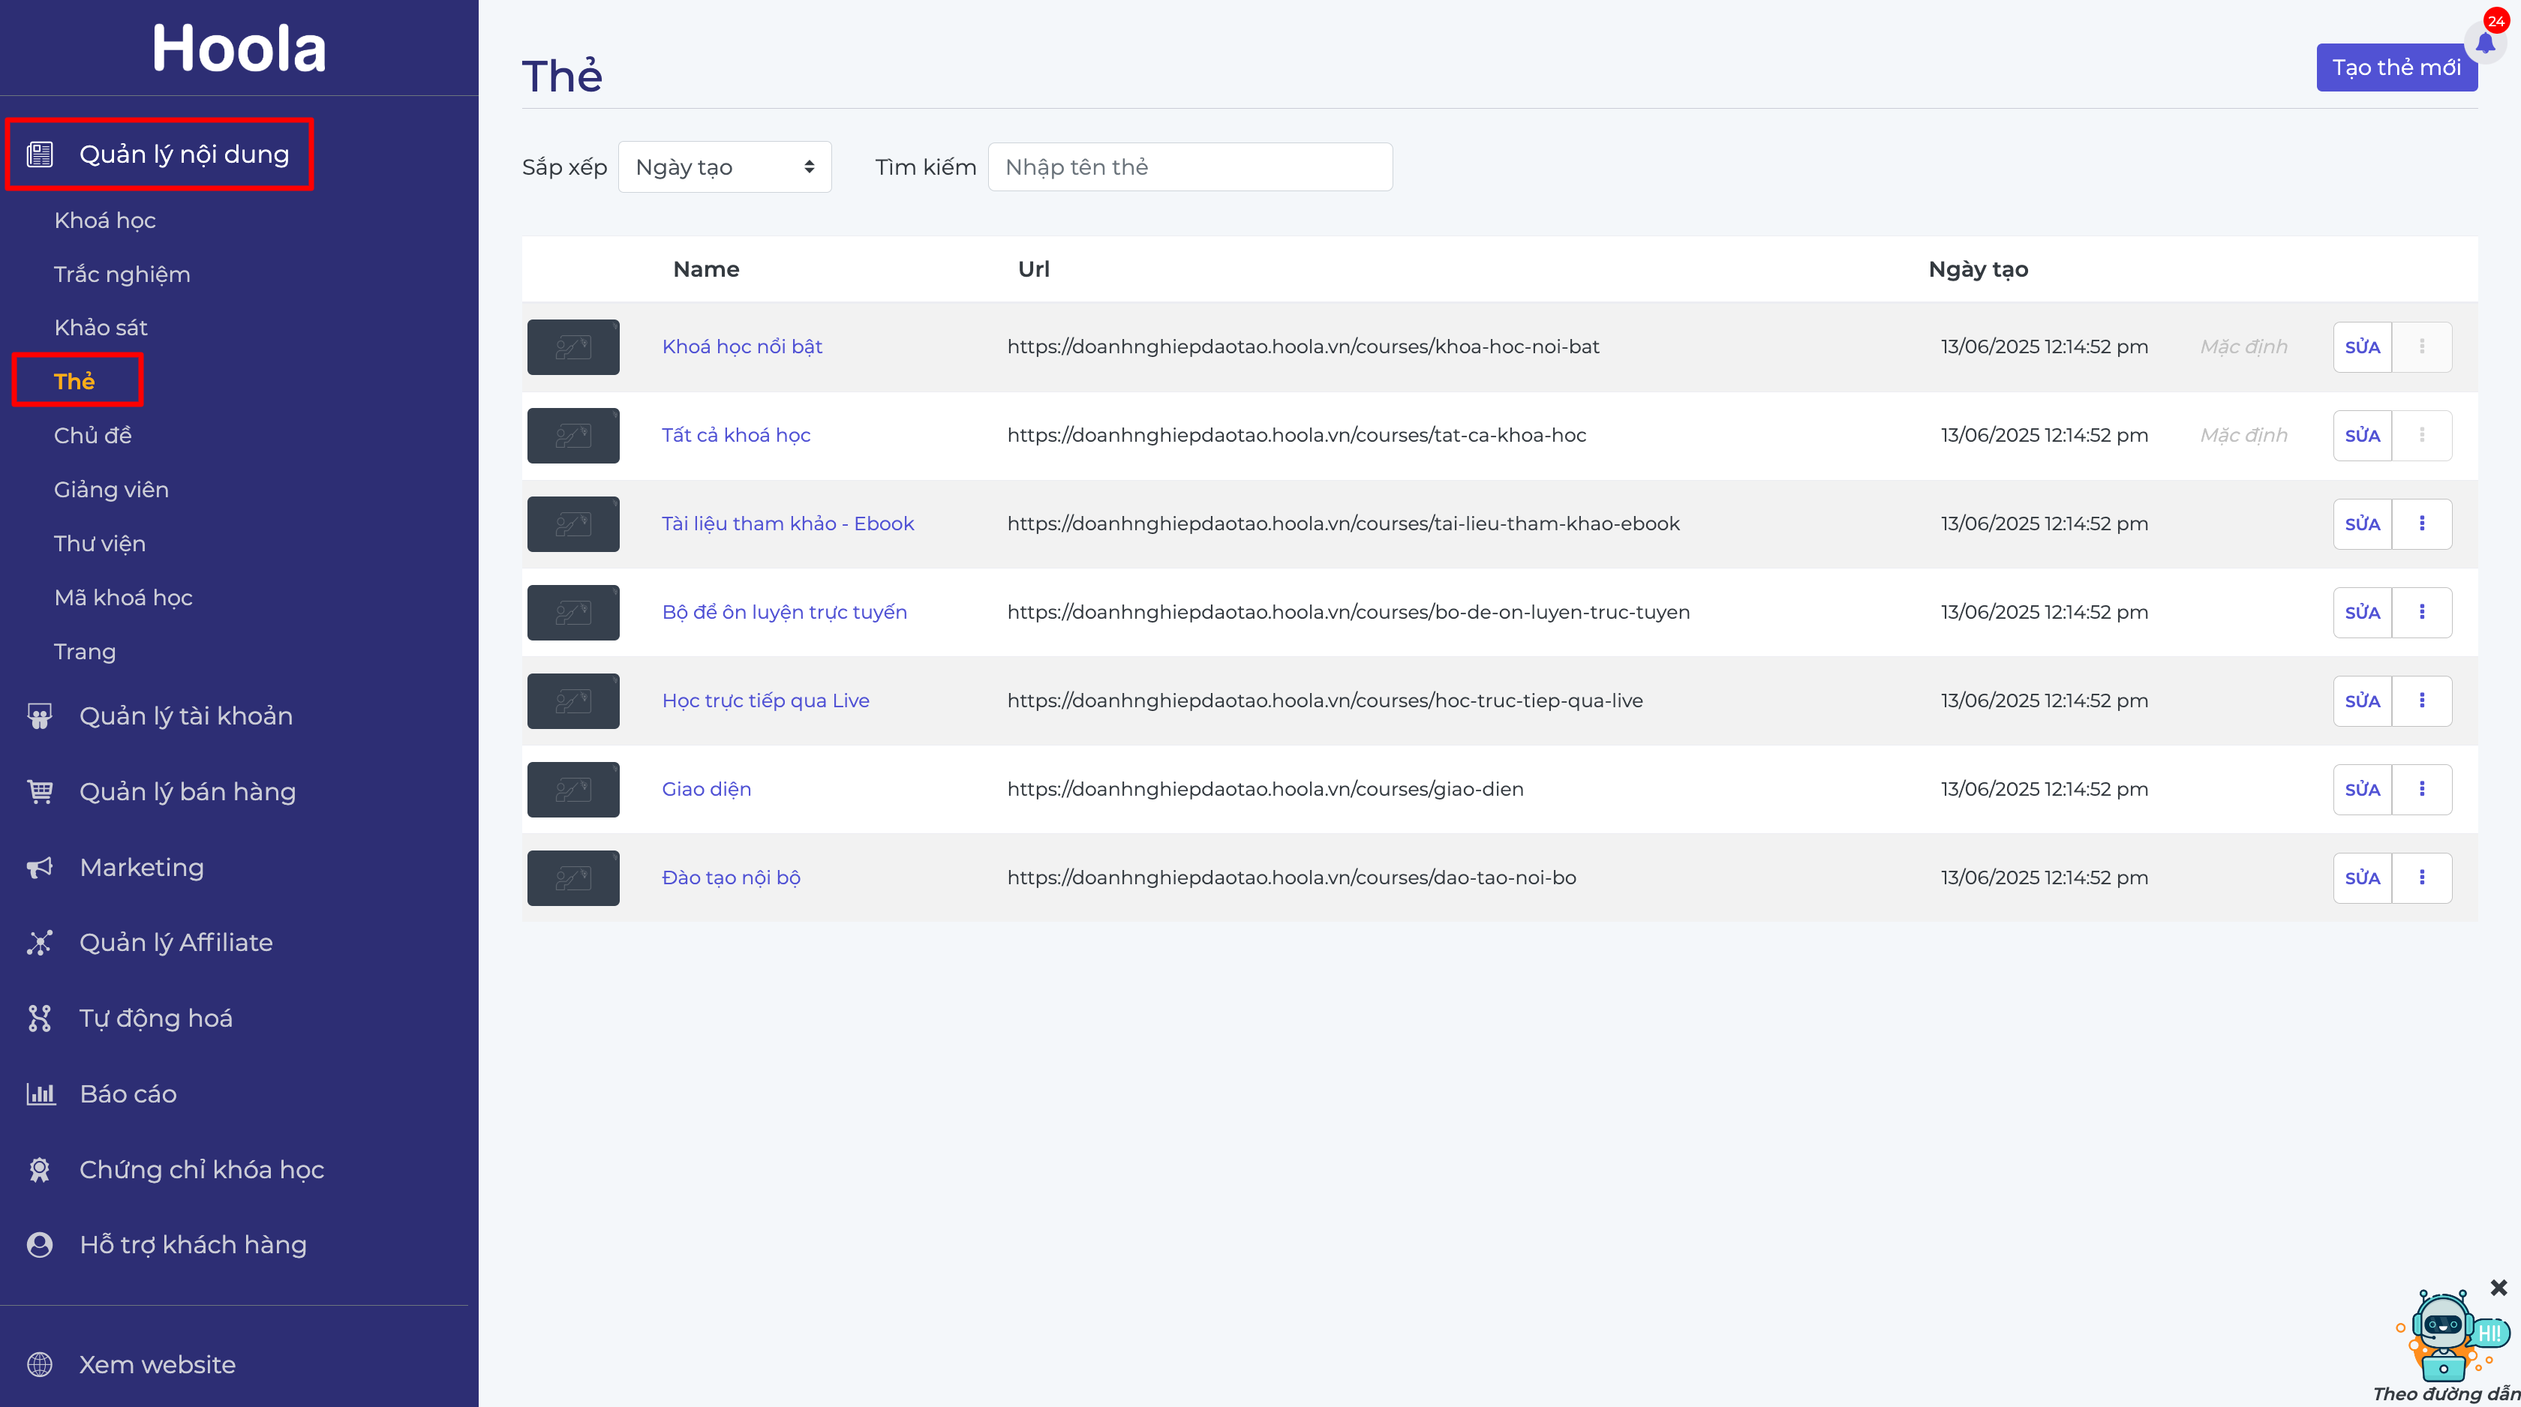The image size is (2521, 1407).
Task: Open the notifications bell icon
Action: tap(2485, 43)
